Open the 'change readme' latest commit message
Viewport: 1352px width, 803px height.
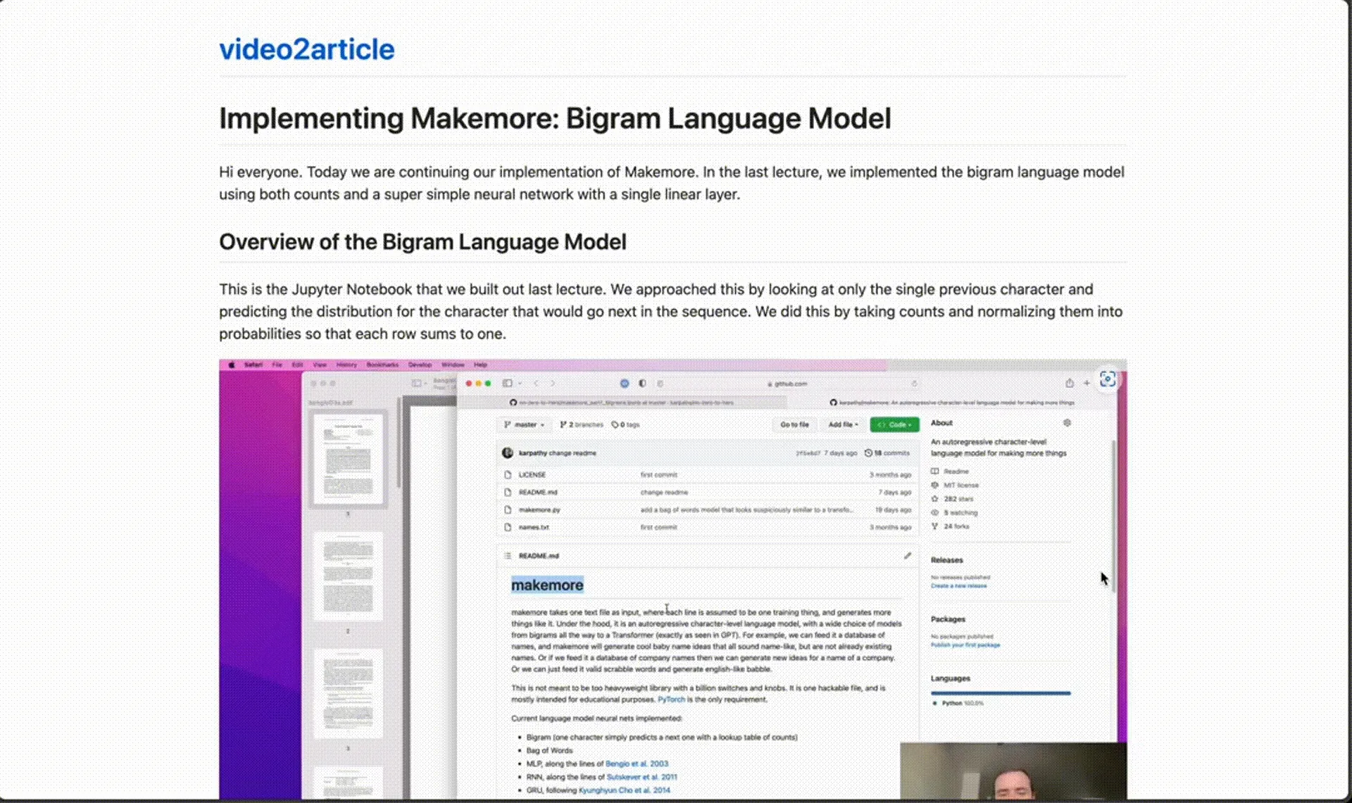[572, 453]
